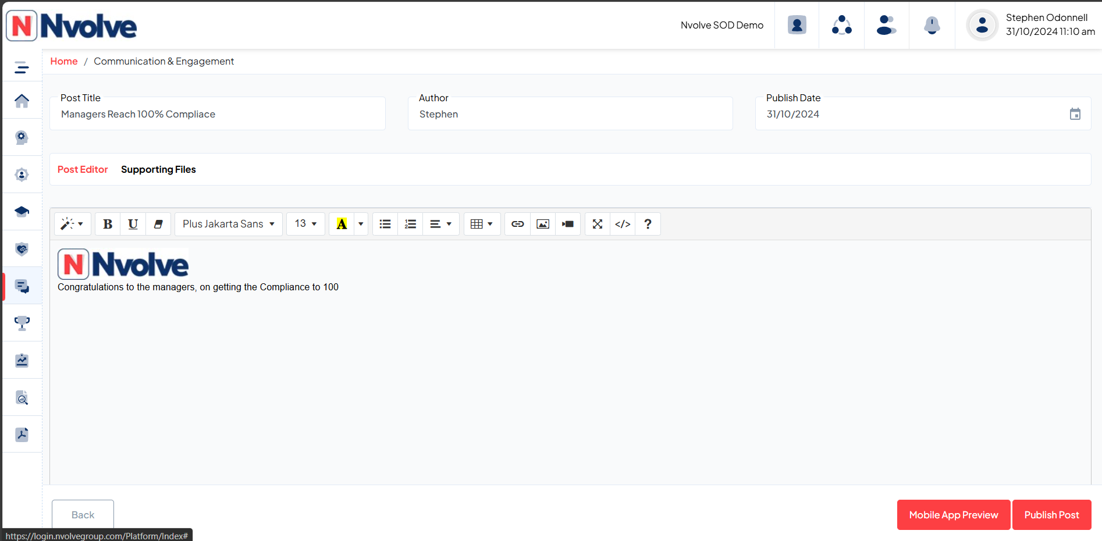The width and height of the screenshot is (1102, 541).
Task: Open the notifications bell
Action: [x=932, y=25]
